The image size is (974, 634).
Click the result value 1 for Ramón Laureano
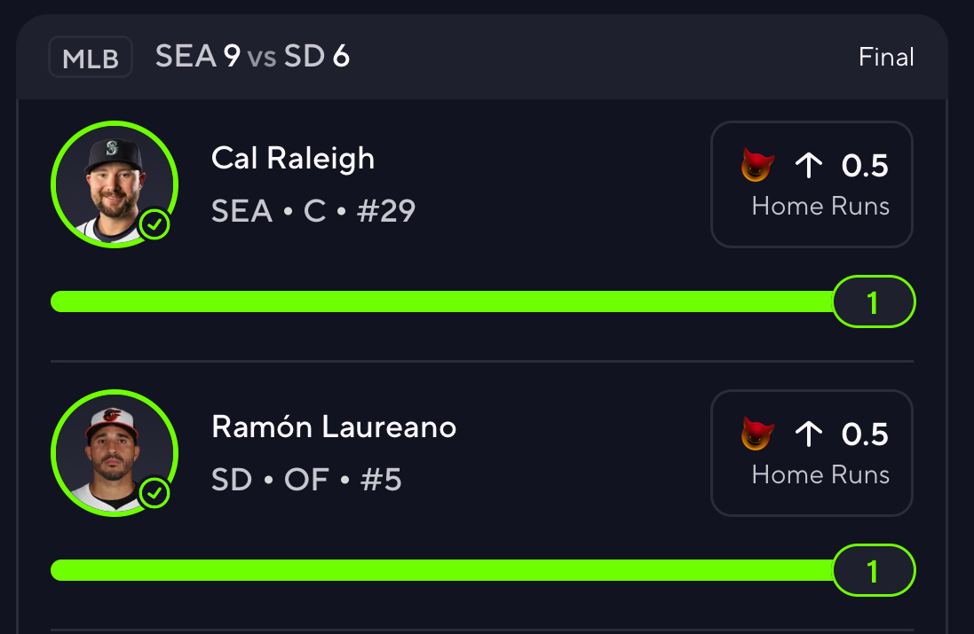pos(873,571)
